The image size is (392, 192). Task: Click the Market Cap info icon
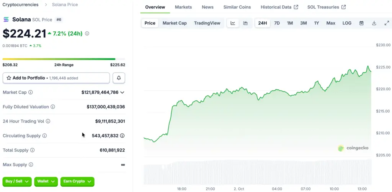coord(31,93)
